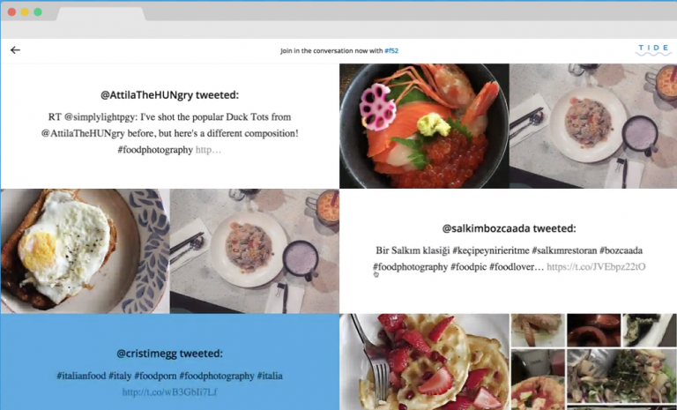Follow the t.co/JVEbpz22tO link
The height and width of the screenshot is (410, 677).
pyautogui.click(x=596, y=267)
